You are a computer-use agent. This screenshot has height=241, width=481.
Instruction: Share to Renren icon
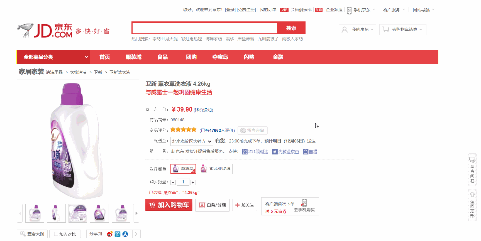pyautogui.click(x=125, y=234)
